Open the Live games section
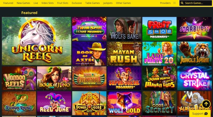This screenshot has height=117, width=213. pyautogui.click(x=36, y=3)
